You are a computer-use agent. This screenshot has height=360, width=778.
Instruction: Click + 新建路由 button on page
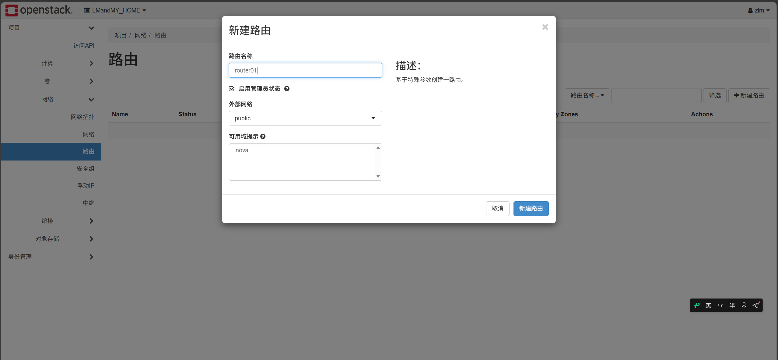tap(749, 96)
